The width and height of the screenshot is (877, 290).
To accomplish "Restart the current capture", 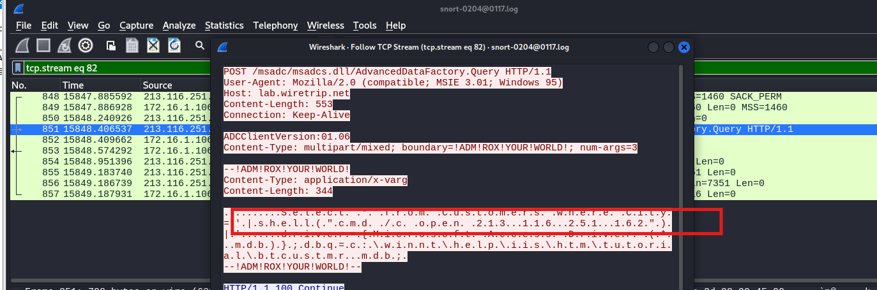I will click(x=65, y=45).
